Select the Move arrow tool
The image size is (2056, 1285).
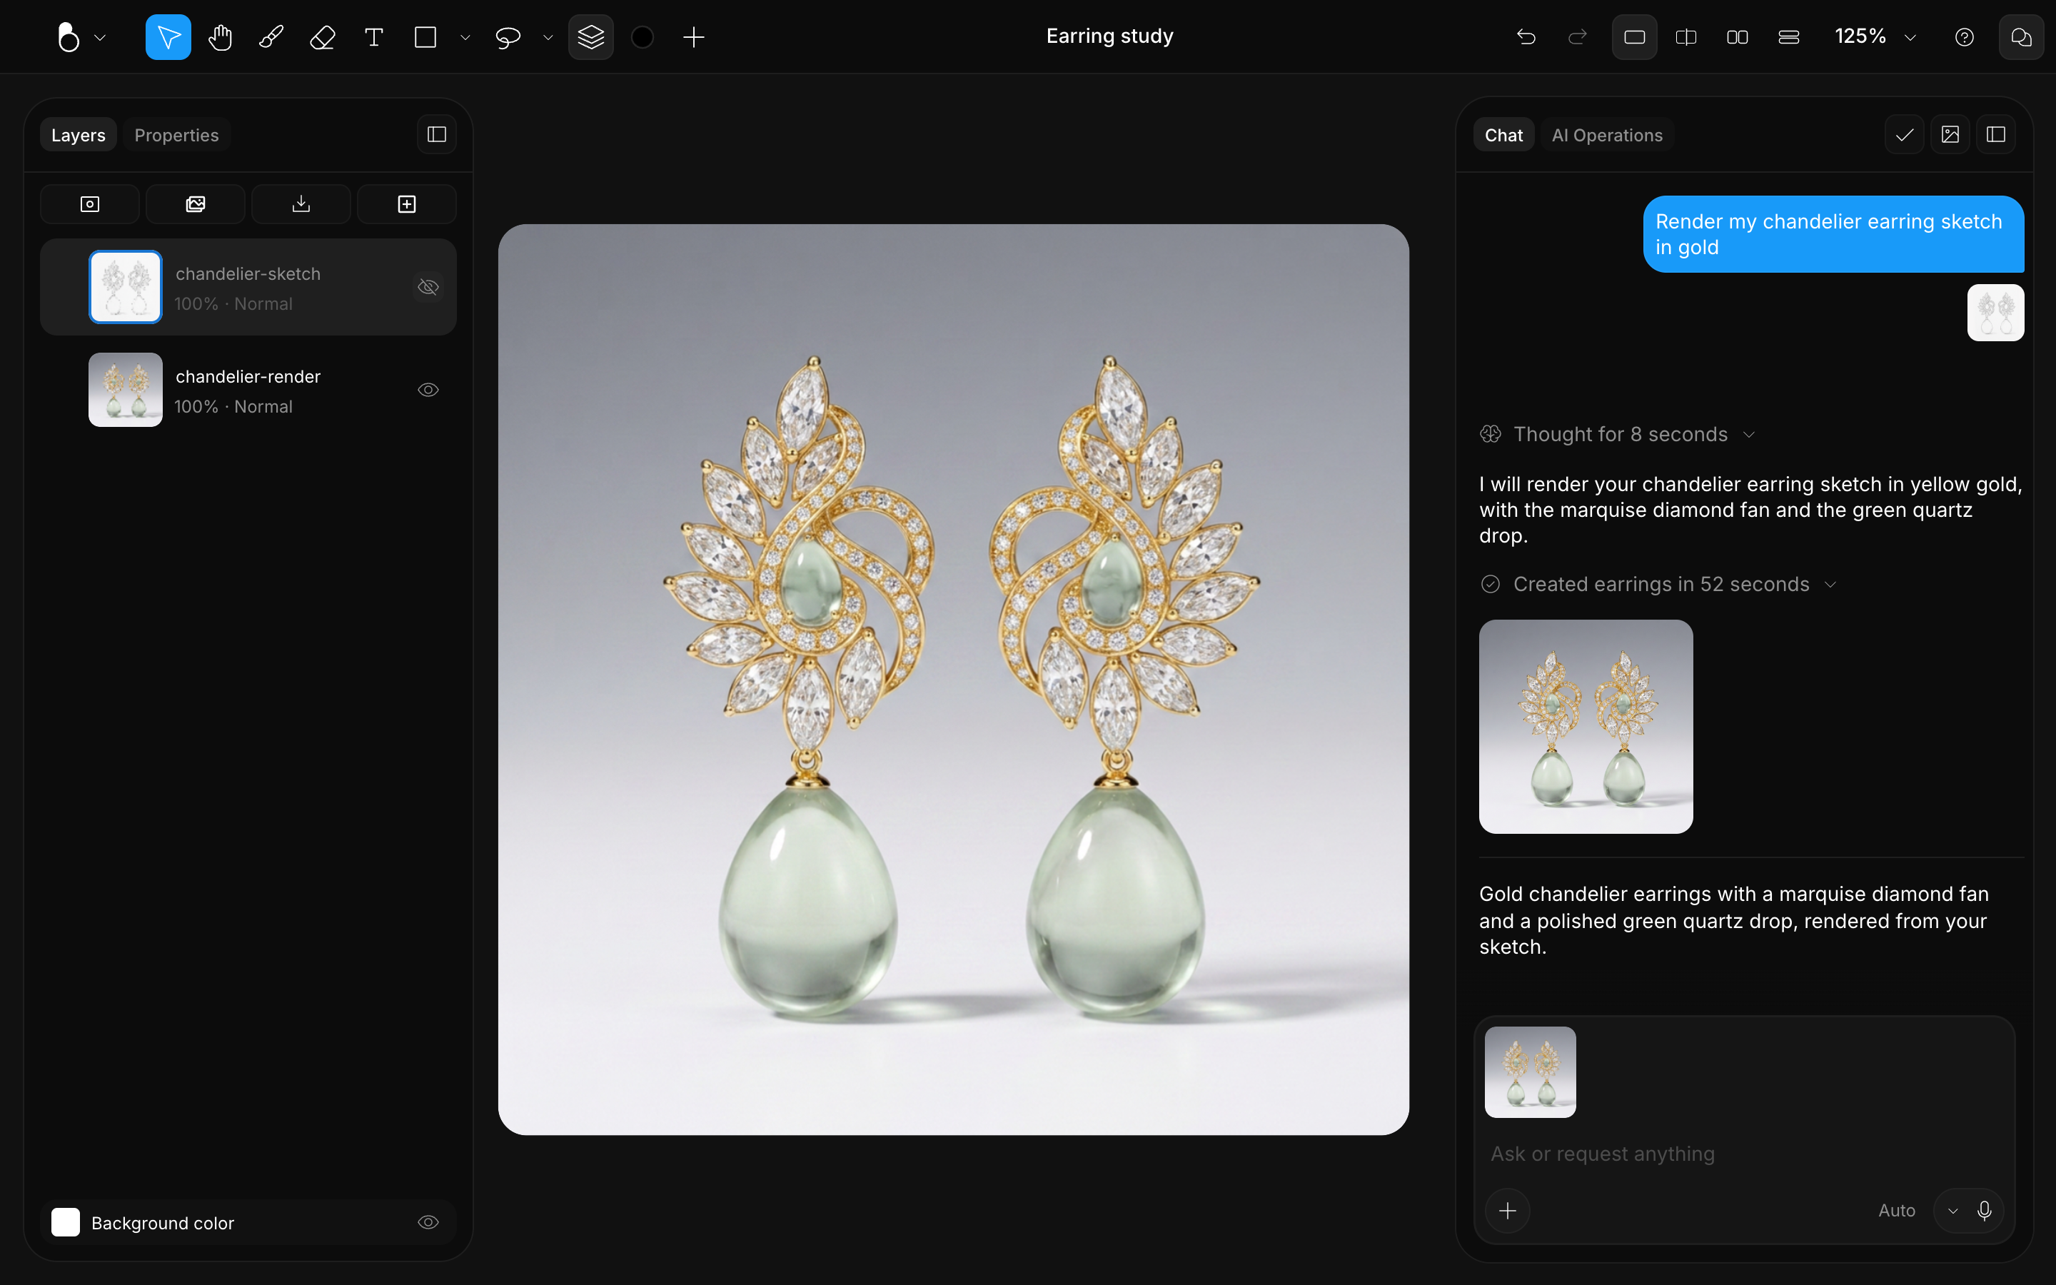tap(168, 37)
